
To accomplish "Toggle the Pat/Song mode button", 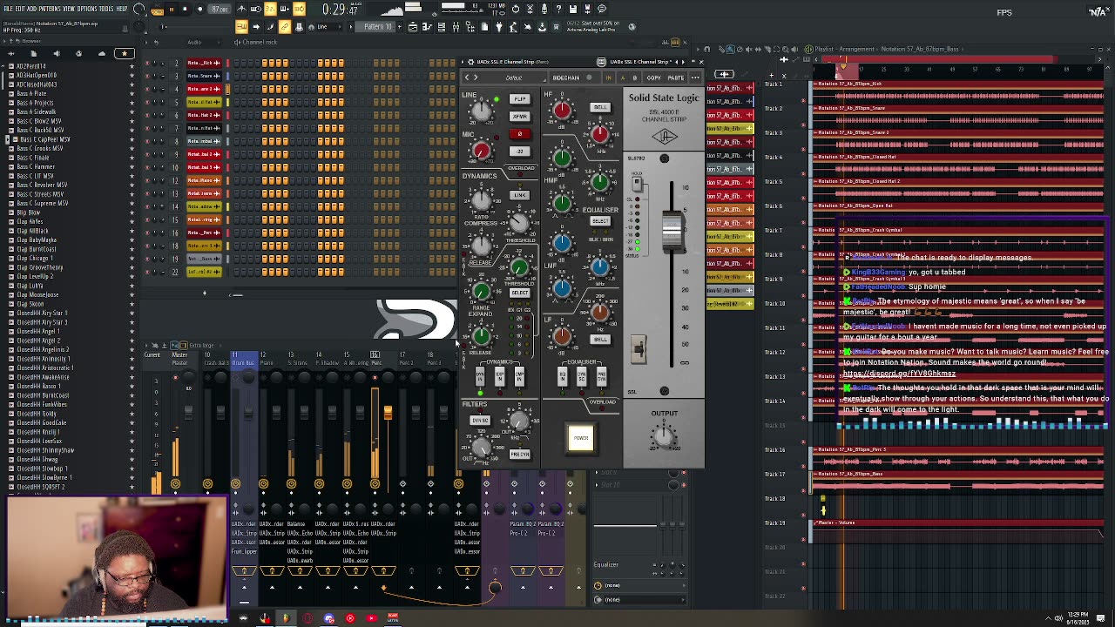I will 158,10.
